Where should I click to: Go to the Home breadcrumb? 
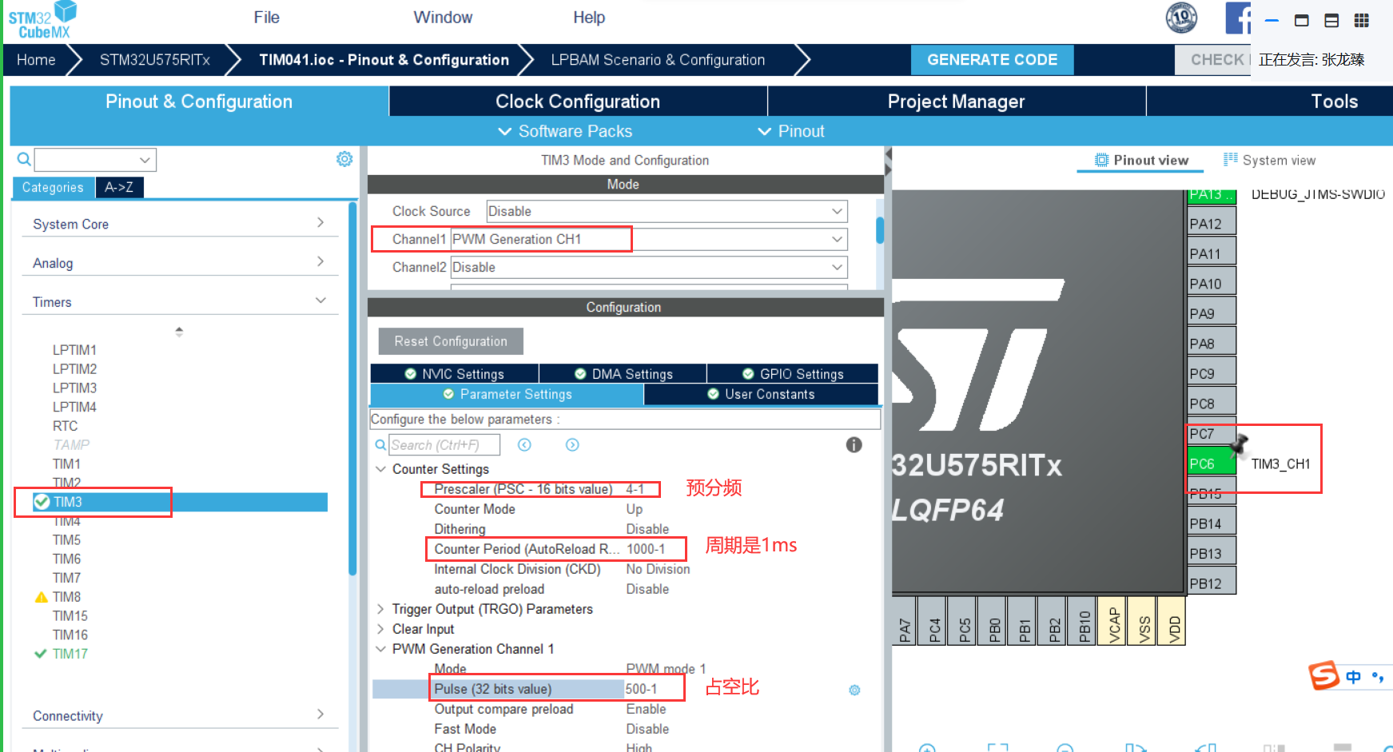pos(36,60)
